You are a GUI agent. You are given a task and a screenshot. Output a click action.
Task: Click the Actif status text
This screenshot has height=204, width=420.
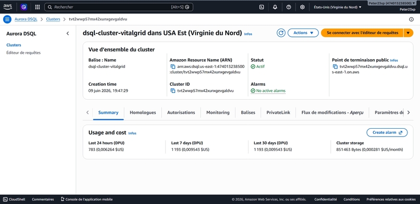point(261,66)
